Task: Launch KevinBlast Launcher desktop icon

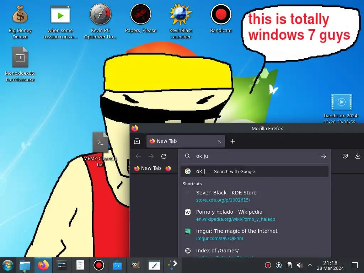Action: [x=181, y=21]
